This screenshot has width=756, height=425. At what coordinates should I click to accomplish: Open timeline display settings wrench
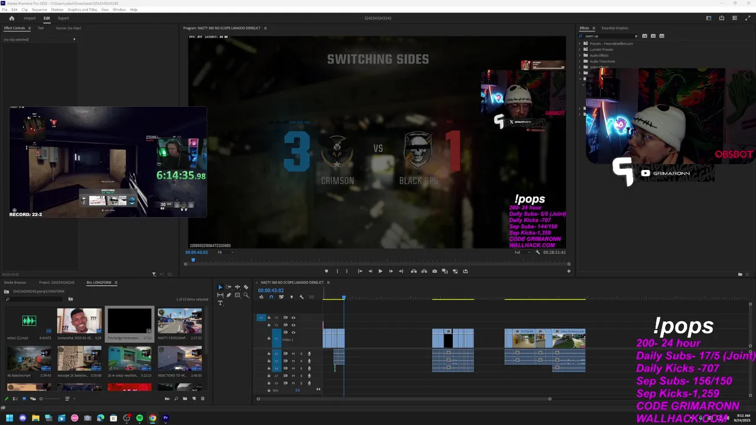click(301, 297)
